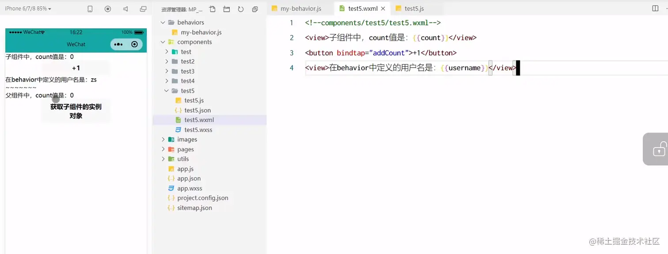This screenshot has height=254, width=668.
Task: Click the record icon in simulator toolbar
Action: 108,9
